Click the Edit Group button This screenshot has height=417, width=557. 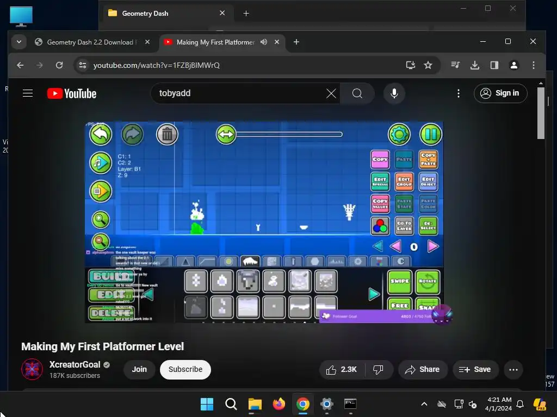[x=404, y=181]
